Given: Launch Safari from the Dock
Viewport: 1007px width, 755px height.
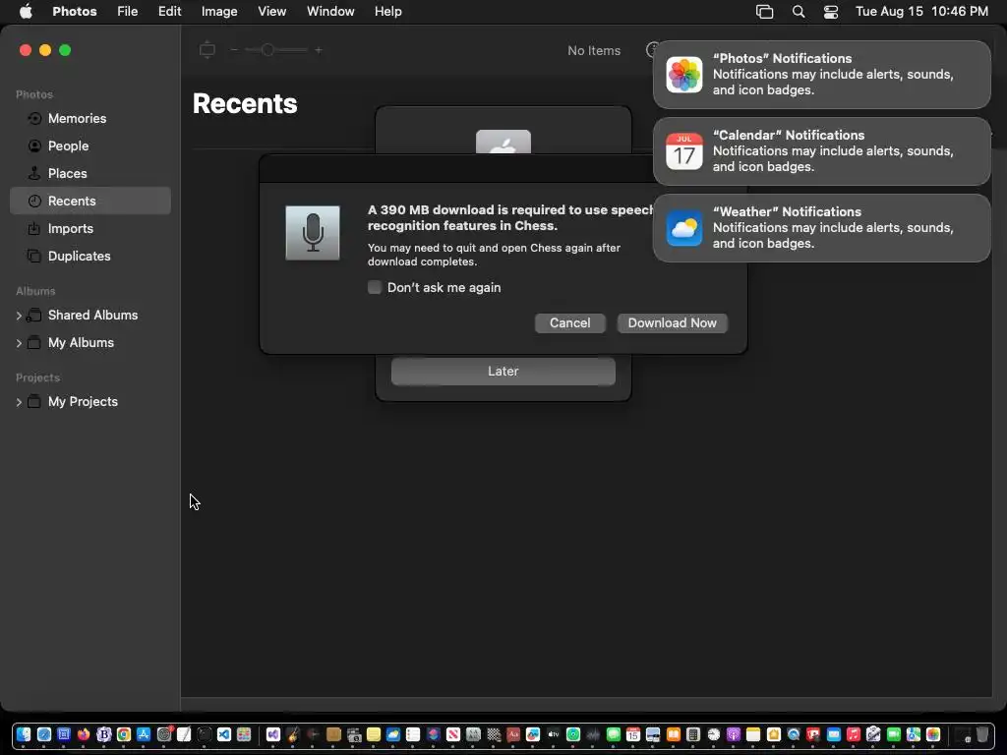Looking at the screenshot, I should click(43, 734).
